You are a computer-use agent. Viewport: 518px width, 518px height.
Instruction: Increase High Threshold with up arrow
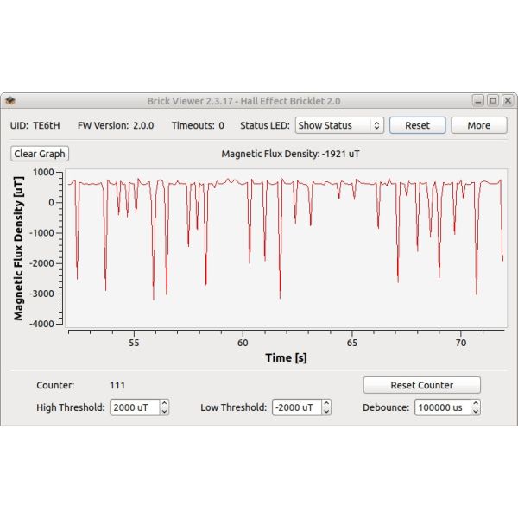click(x=164, y=403)
